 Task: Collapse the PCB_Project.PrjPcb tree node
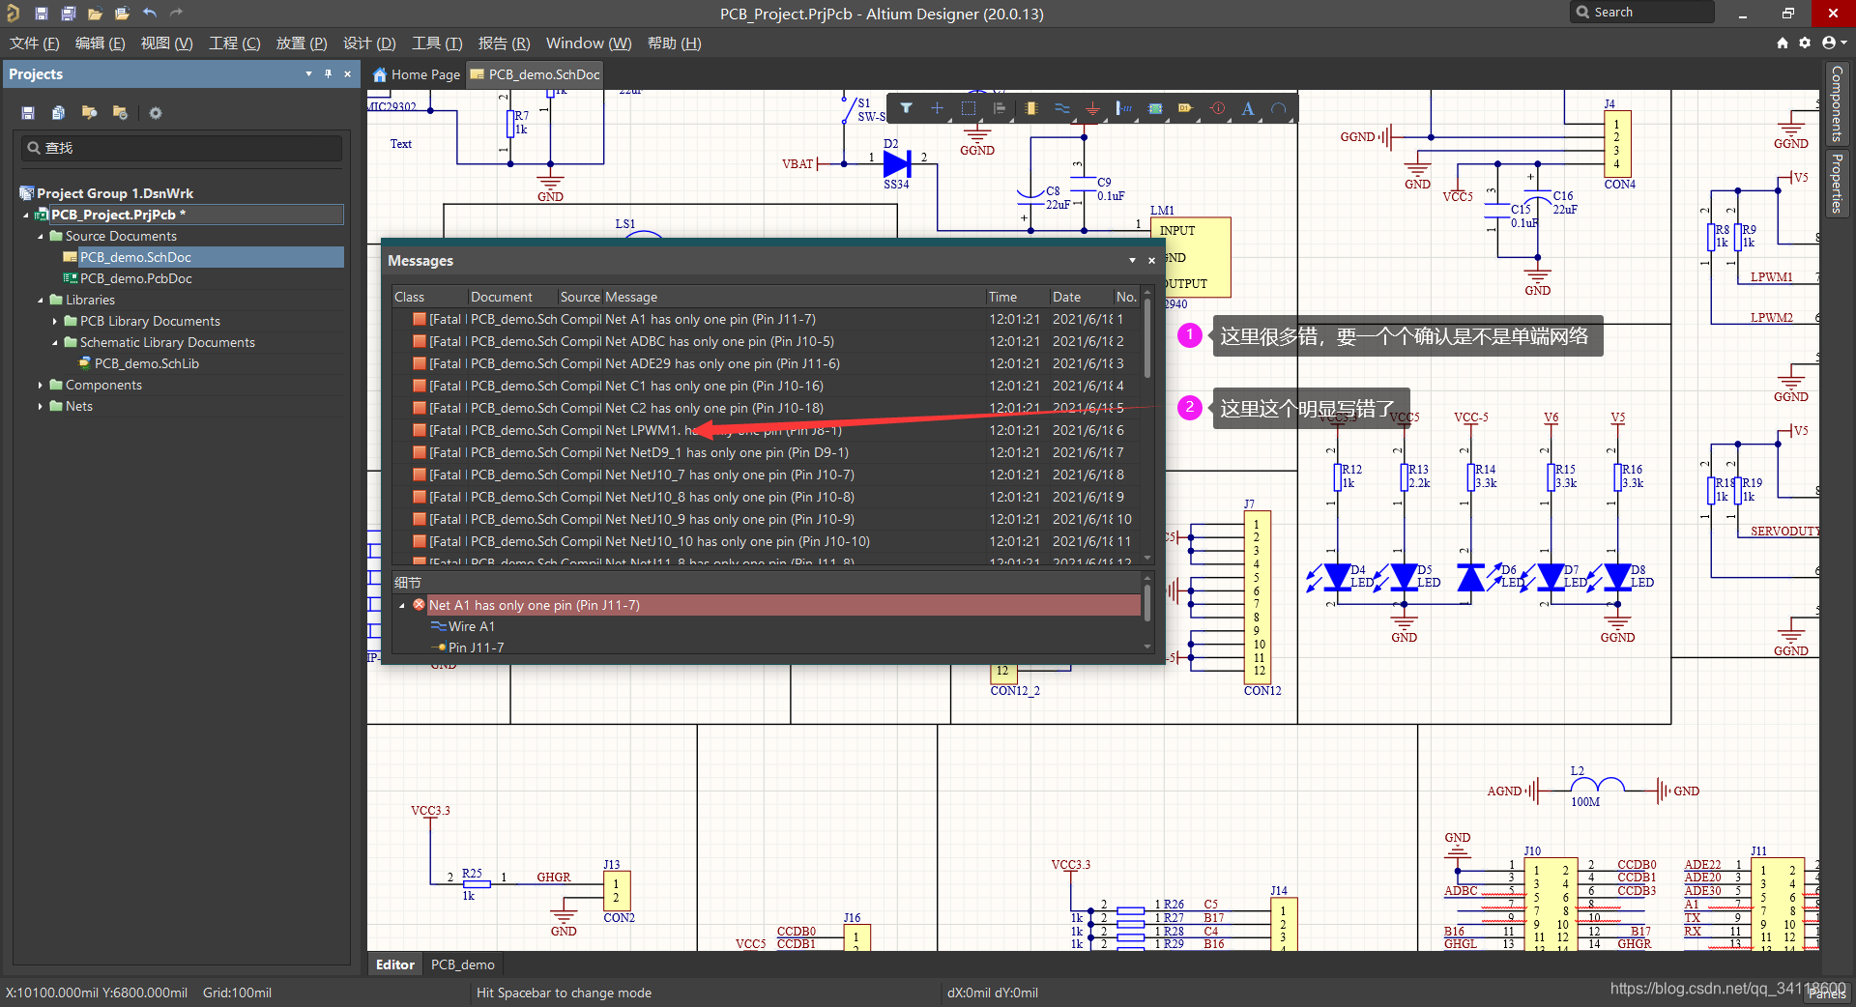[26, 215]
